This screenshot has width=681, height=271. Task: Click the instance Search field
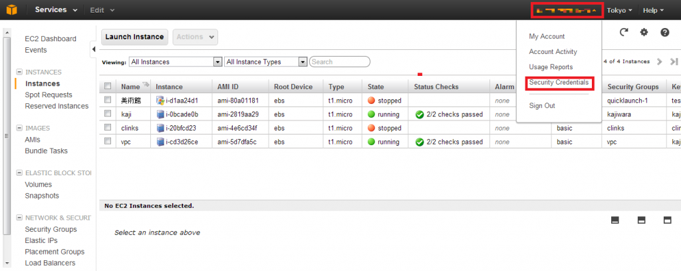coord(340,62)
